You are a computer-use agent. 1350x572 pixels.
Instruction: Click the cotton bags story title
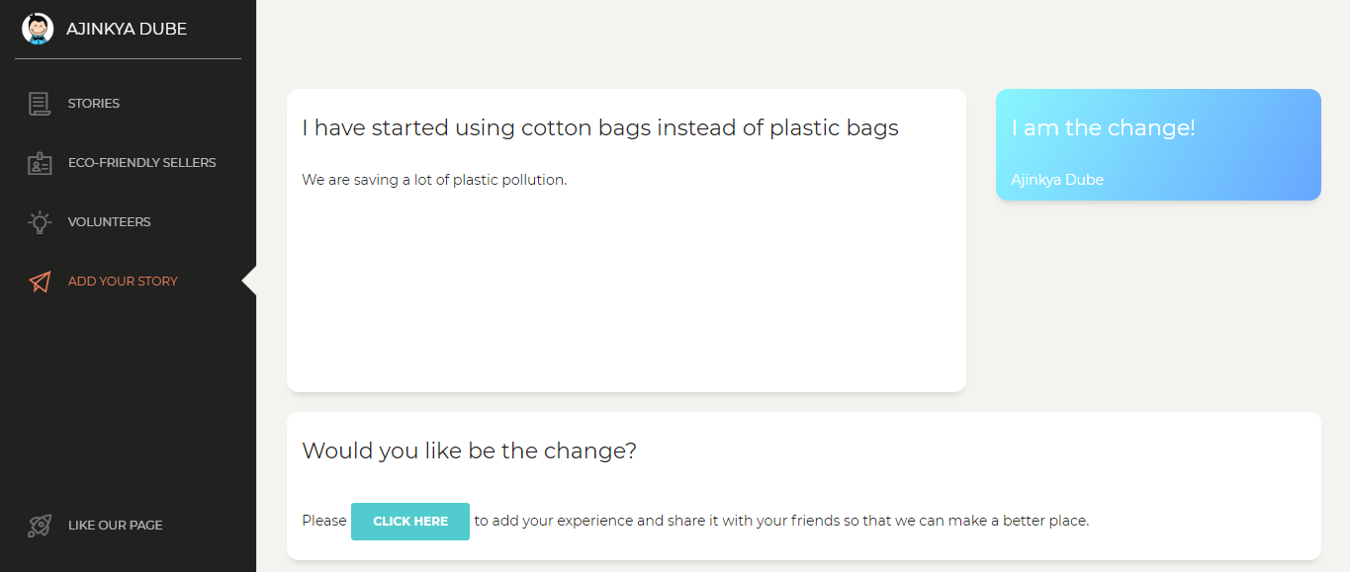tap(599, 127)
